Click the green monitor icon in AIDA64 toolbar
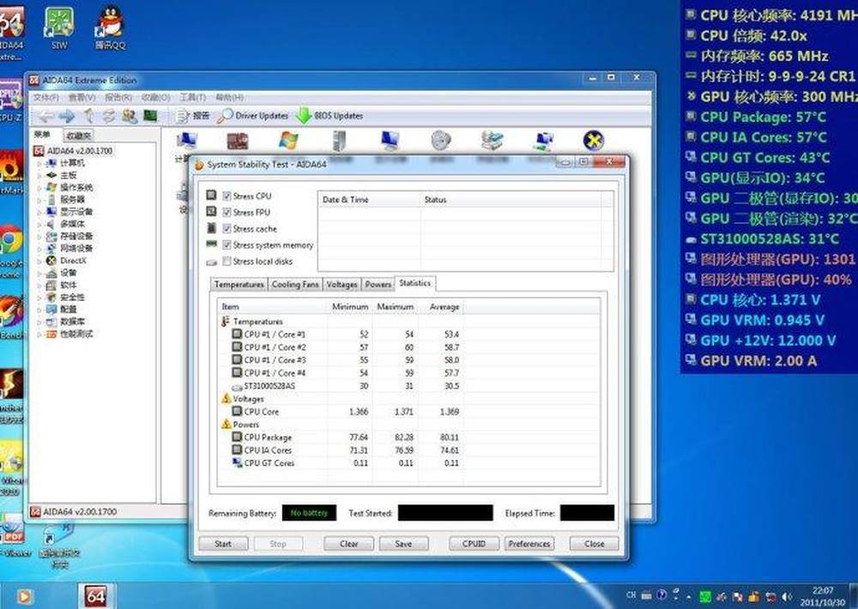 [x=150, y=116]
